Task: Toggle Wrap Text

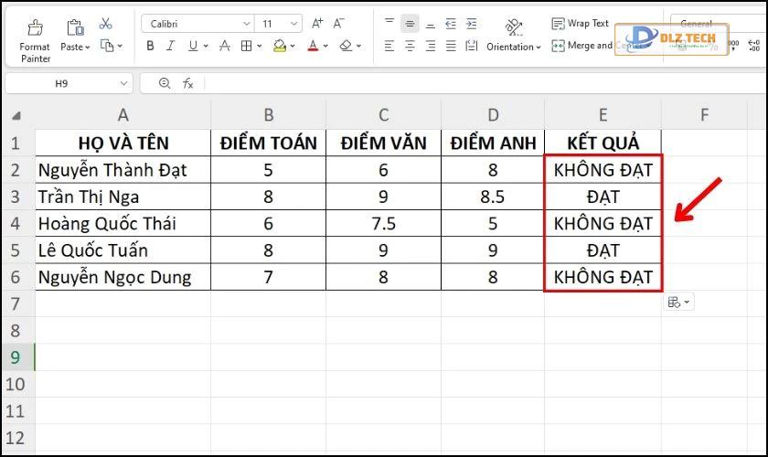Action: (x=580, y=24)
